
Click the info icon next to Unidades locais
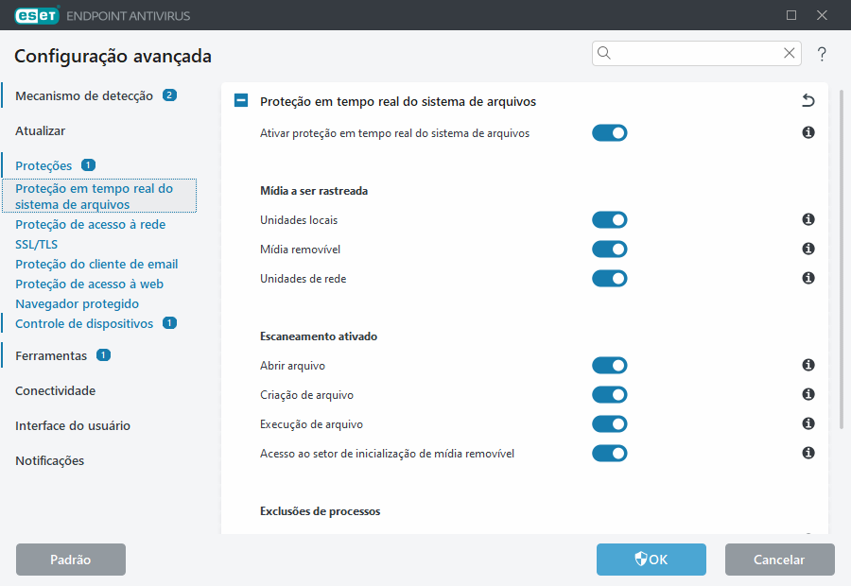click(x=808, y=219)
